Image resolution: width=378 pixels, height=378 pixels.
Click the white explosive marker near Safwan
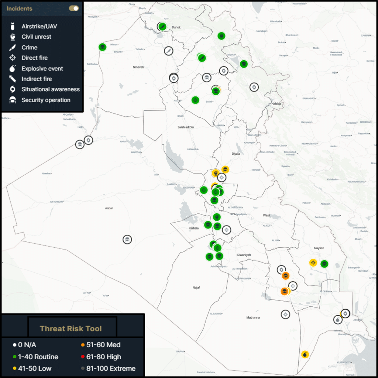338,320
